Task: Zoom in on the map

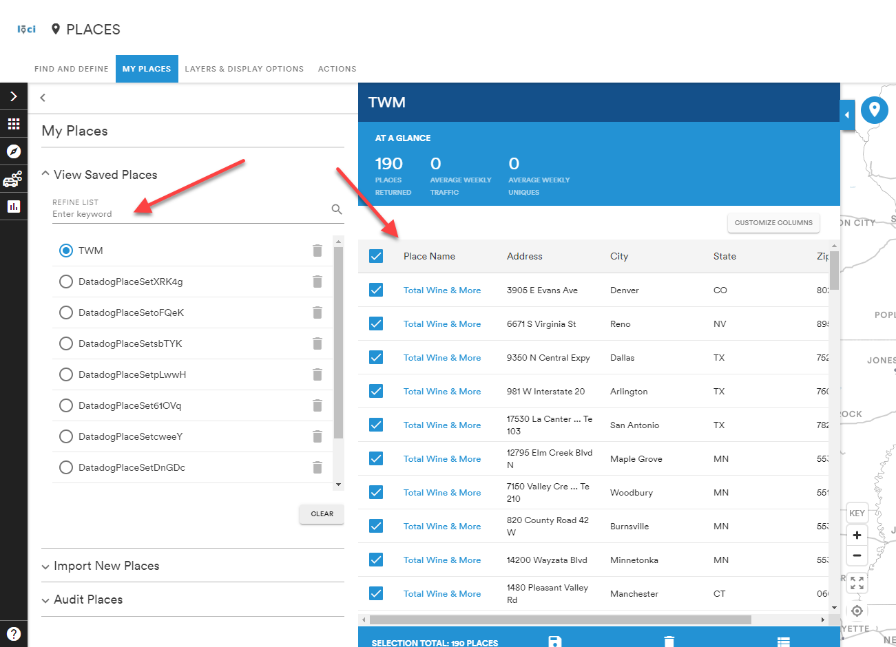Action: tap(857, 535)
